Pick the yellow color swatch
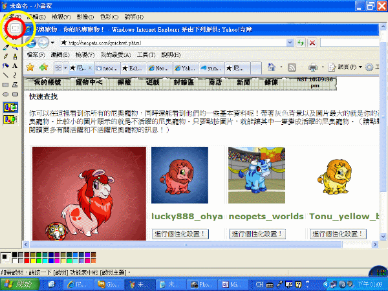The height and width of the screenshot is (291, 388). pos(33,261)
